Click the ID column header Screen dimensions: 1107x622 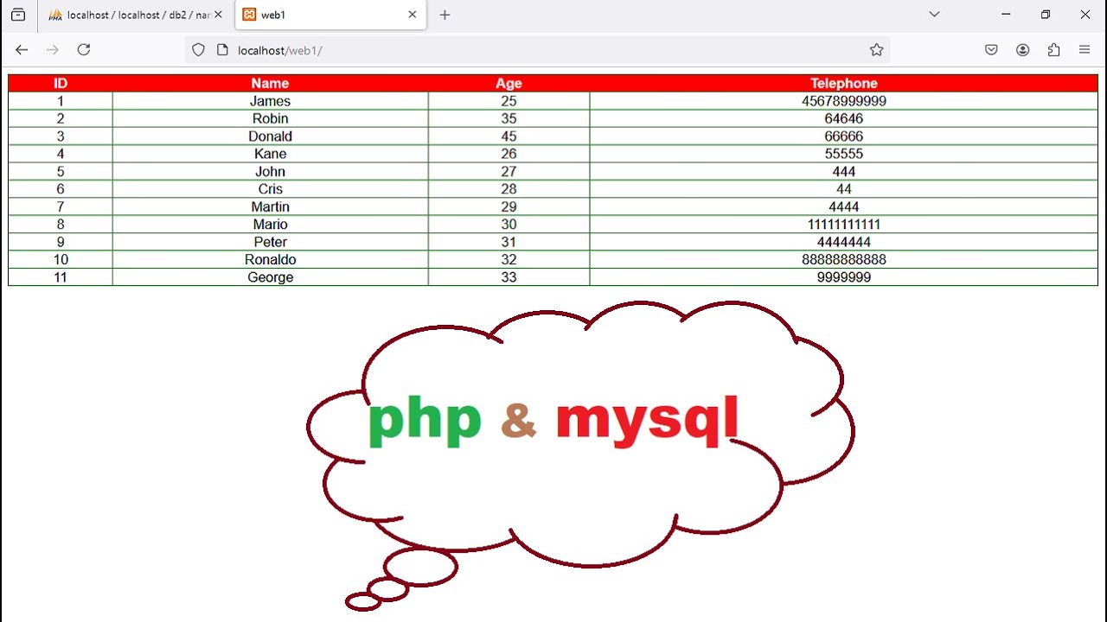[61, 84]
